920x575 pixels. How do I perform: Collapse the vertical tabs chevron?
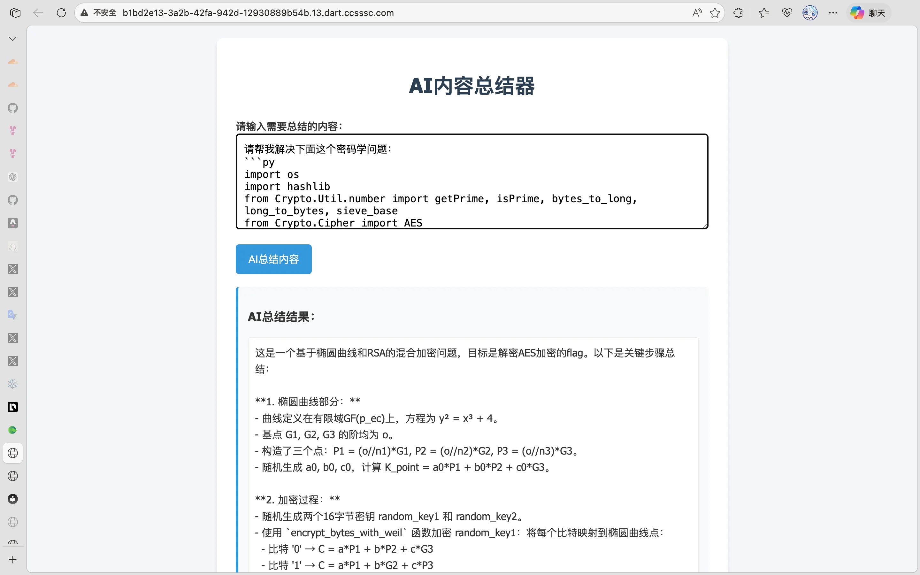[x=13, y=39]
